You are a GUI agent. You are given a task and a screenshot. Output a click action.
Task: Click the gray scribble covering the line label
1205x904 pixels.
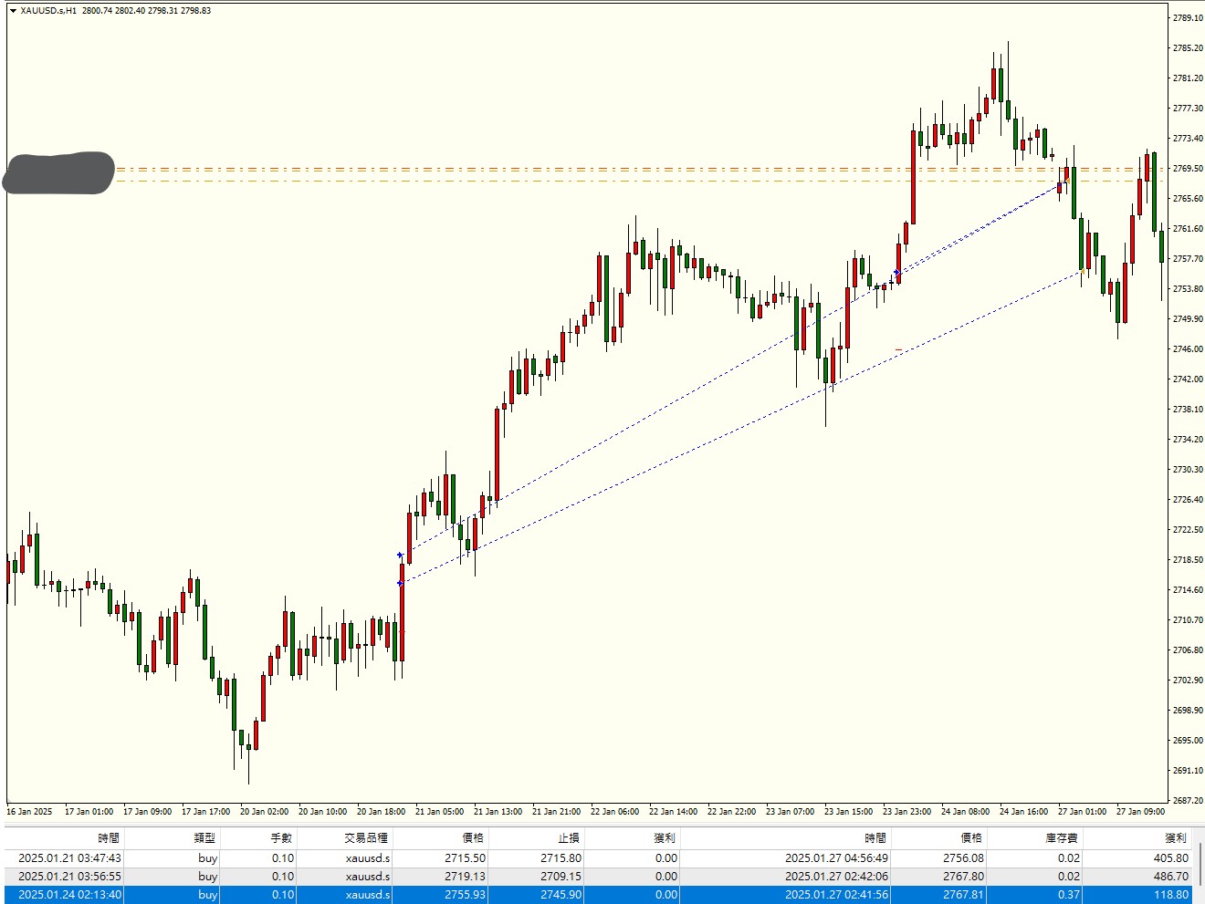(x=59, y=172)
